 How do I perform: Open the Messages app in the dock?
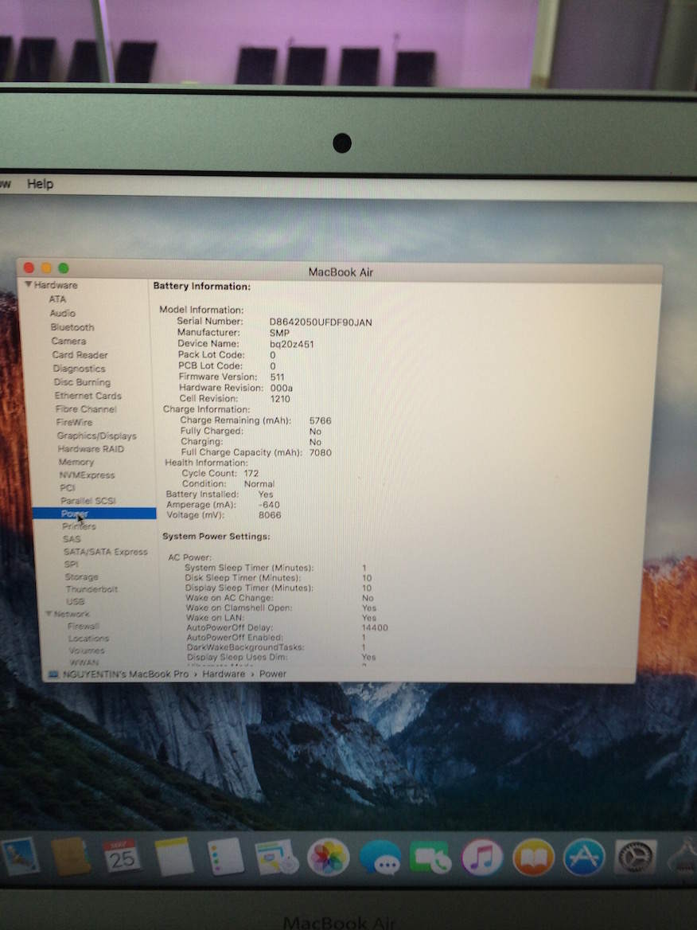(379, 858)
